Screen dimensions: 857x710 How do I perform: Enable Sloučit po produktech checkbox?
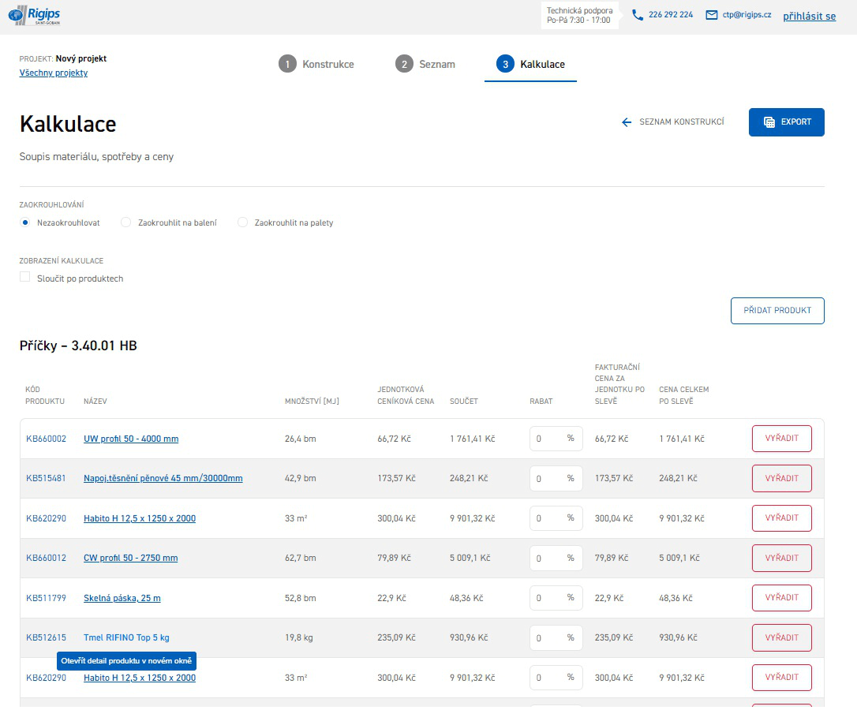pyautogui.click(x=25, y=278)
